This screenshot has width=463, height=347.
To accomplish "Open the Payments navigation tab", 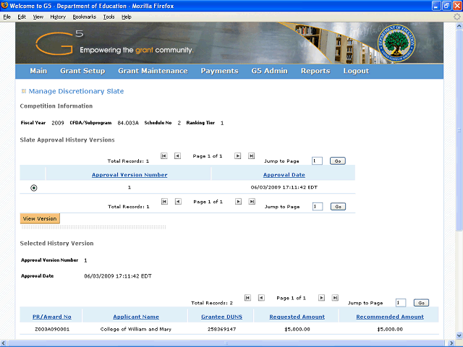I will 219,71.
